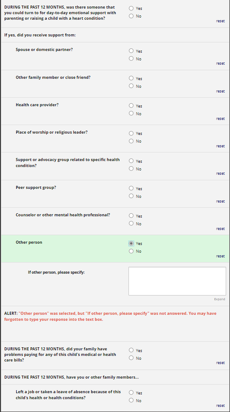Choose Yes for other family member or close friend
Viewport: 230px width, 412px height.
tap(131, 78)
